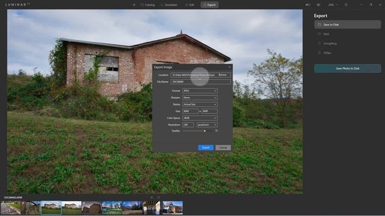Open the resolution units dropdown
The width and height of the screenshot is (385, 216).
(207, 125)
